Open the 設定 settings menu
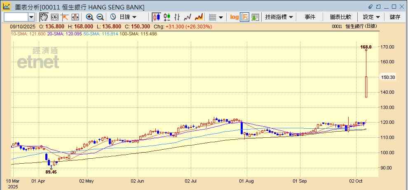Image resolution: width=408 pixels, height=190 pixels. pos(371,17)
